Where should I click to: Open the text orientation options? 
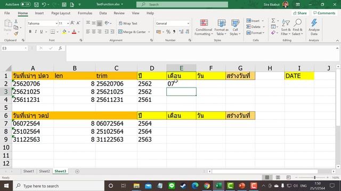(x=108, y=23)
